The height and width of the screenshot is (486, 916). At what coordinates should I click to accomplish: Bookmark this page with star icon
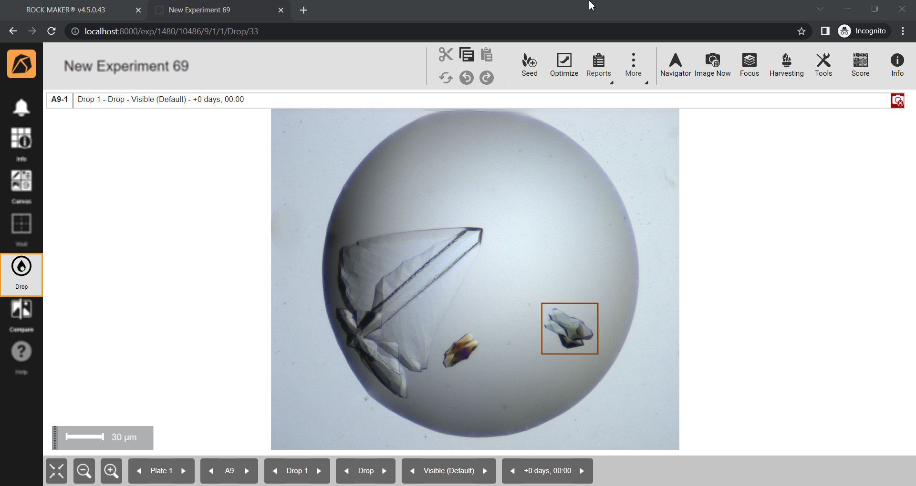[801, 31]
